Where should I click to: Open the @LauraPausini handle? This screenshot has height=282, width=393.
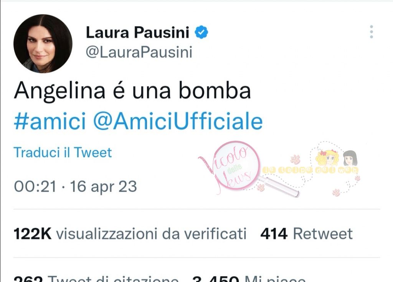pos(139,52)
